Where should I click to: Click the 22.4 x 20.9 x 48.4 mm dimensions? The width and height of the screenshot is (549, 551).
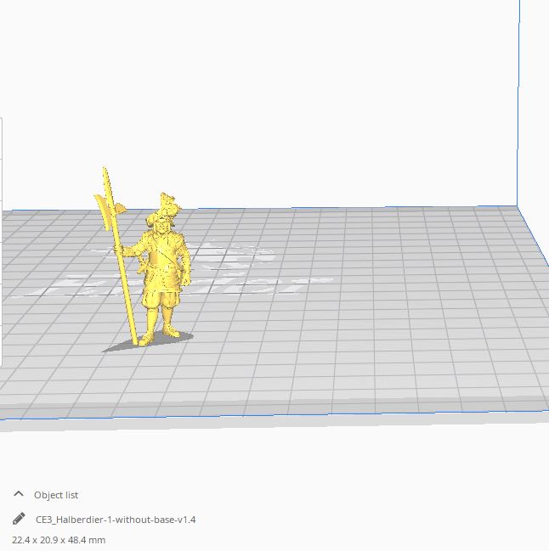pos(59,540)
